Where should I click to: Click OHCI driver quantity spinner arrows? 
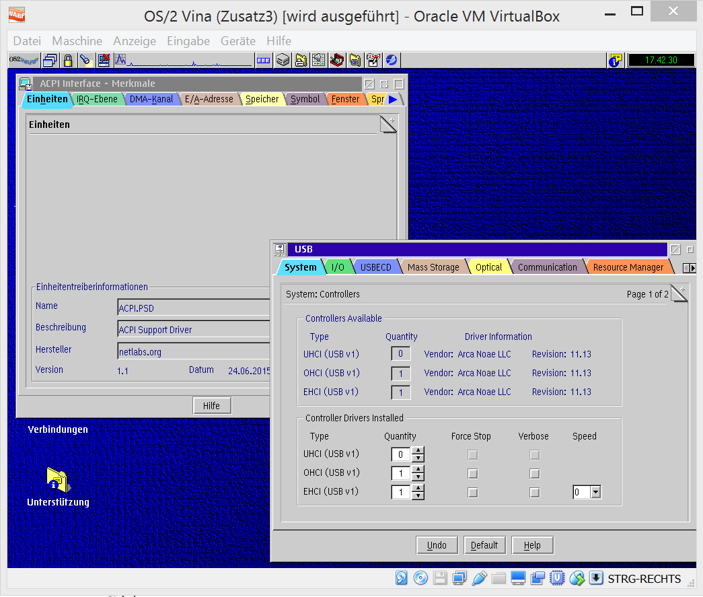point(418,473)
